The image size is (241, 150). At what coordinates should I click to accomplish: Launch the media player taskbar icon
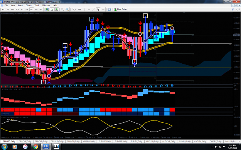pyautogui.click(x=14, y=147)
